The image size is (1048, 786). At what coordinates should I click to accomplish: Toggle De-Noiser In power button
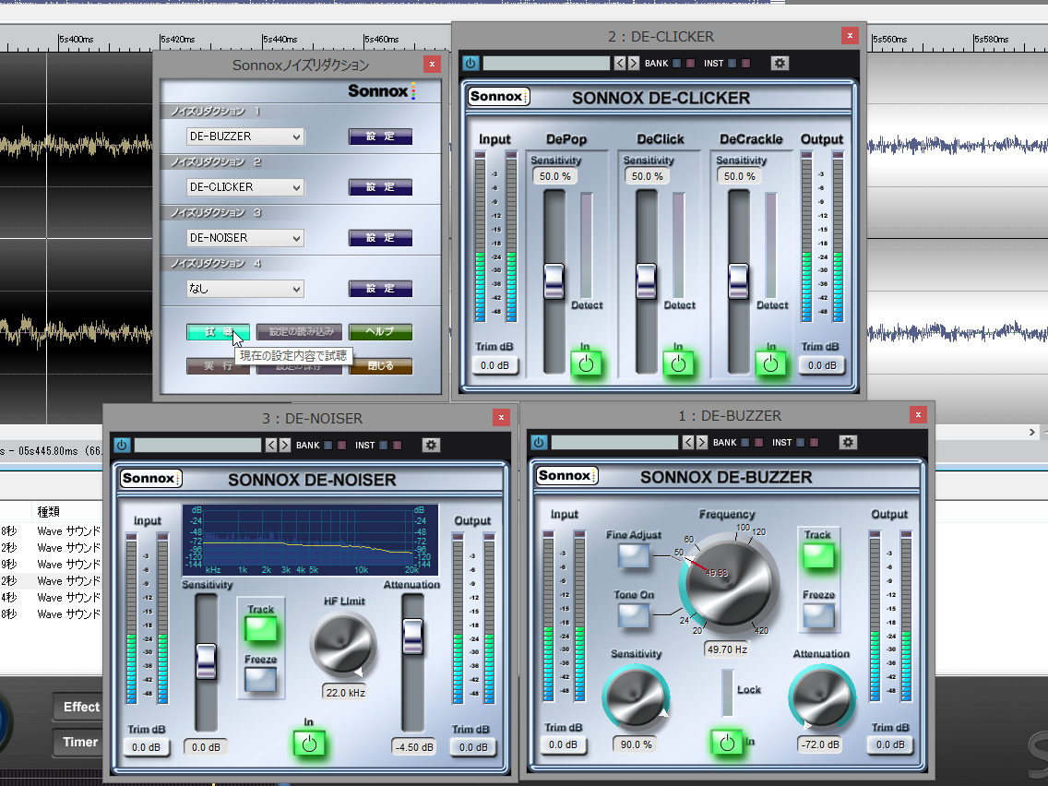click(309, 744)
